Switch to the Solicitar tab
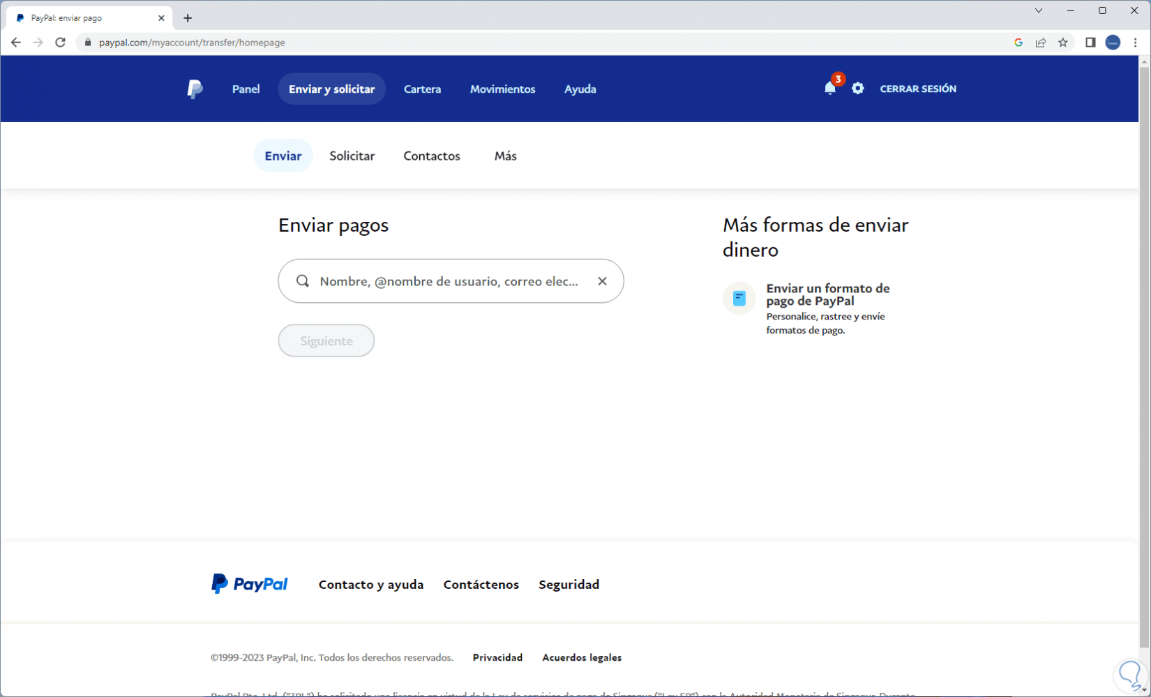Screen dimensions: 1151x697 pyautogui.click(x=352, y=156)
